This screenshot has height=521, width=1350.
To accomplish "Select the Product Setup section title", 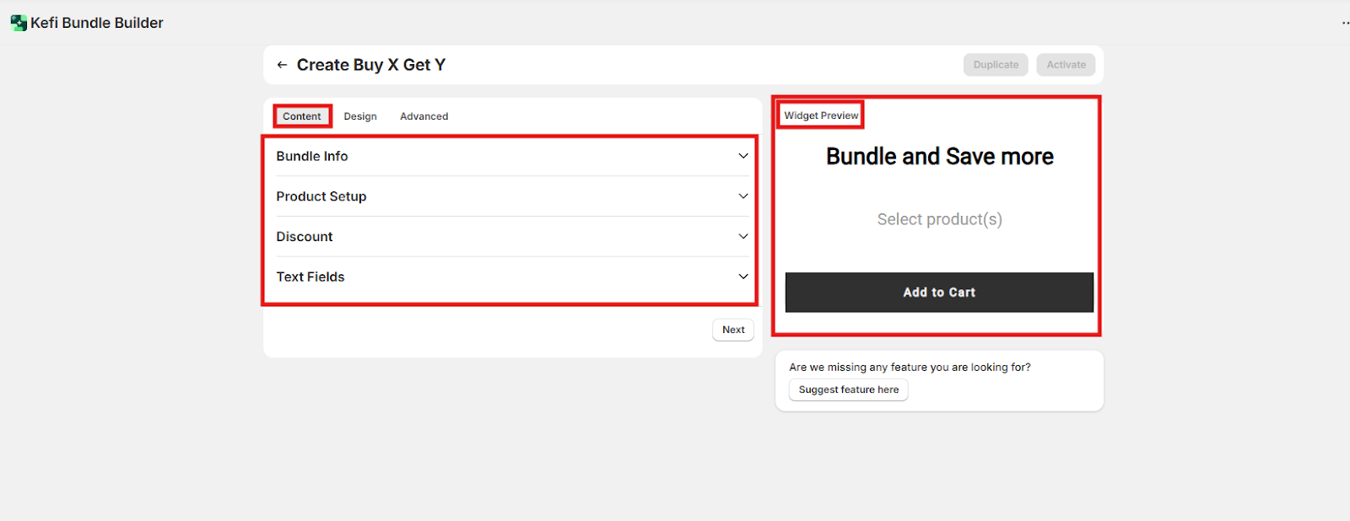I will pyautogui.click(x=321, y=196).
